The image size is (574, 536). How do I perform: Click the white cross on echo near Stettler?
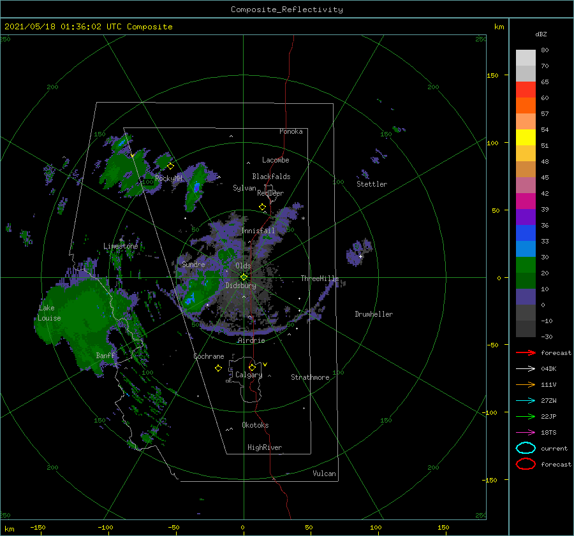point(360,256)
